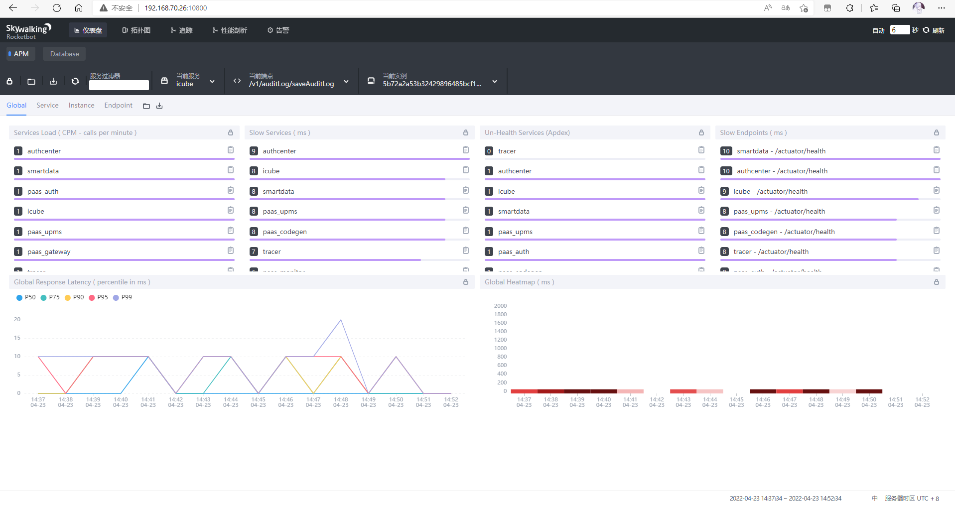Switch to the Instance tab
The height and width of the screenshot is (505, 955).
81,105
